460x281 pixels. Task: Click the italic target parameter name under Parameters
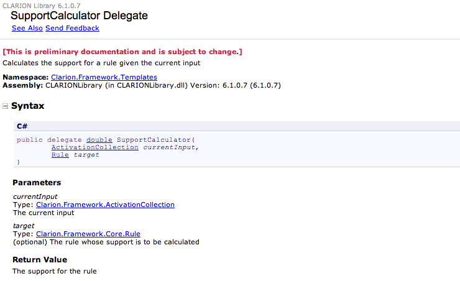(24, 226)
